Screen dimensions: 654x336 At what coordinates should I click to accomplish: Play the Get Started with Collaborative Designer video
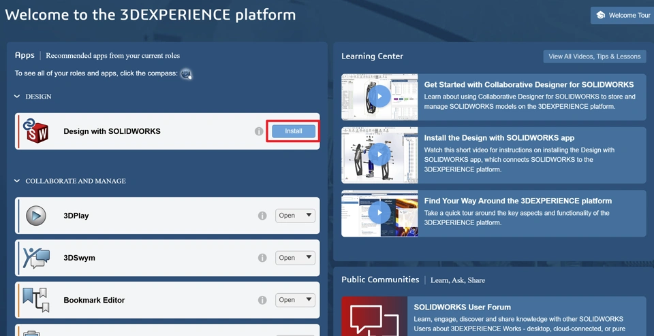coord(379,96)
